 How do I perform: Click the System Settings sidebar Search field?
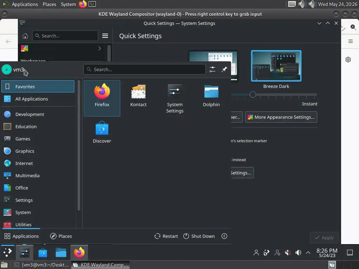65,36
